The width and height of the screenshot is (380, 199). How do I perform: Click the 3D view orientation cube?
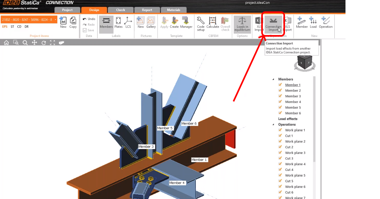tap(304, 62)
